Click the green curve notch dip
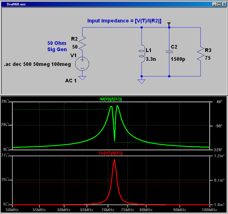The height and width of the screenshot is (214, 228). [x=115, y=141]
